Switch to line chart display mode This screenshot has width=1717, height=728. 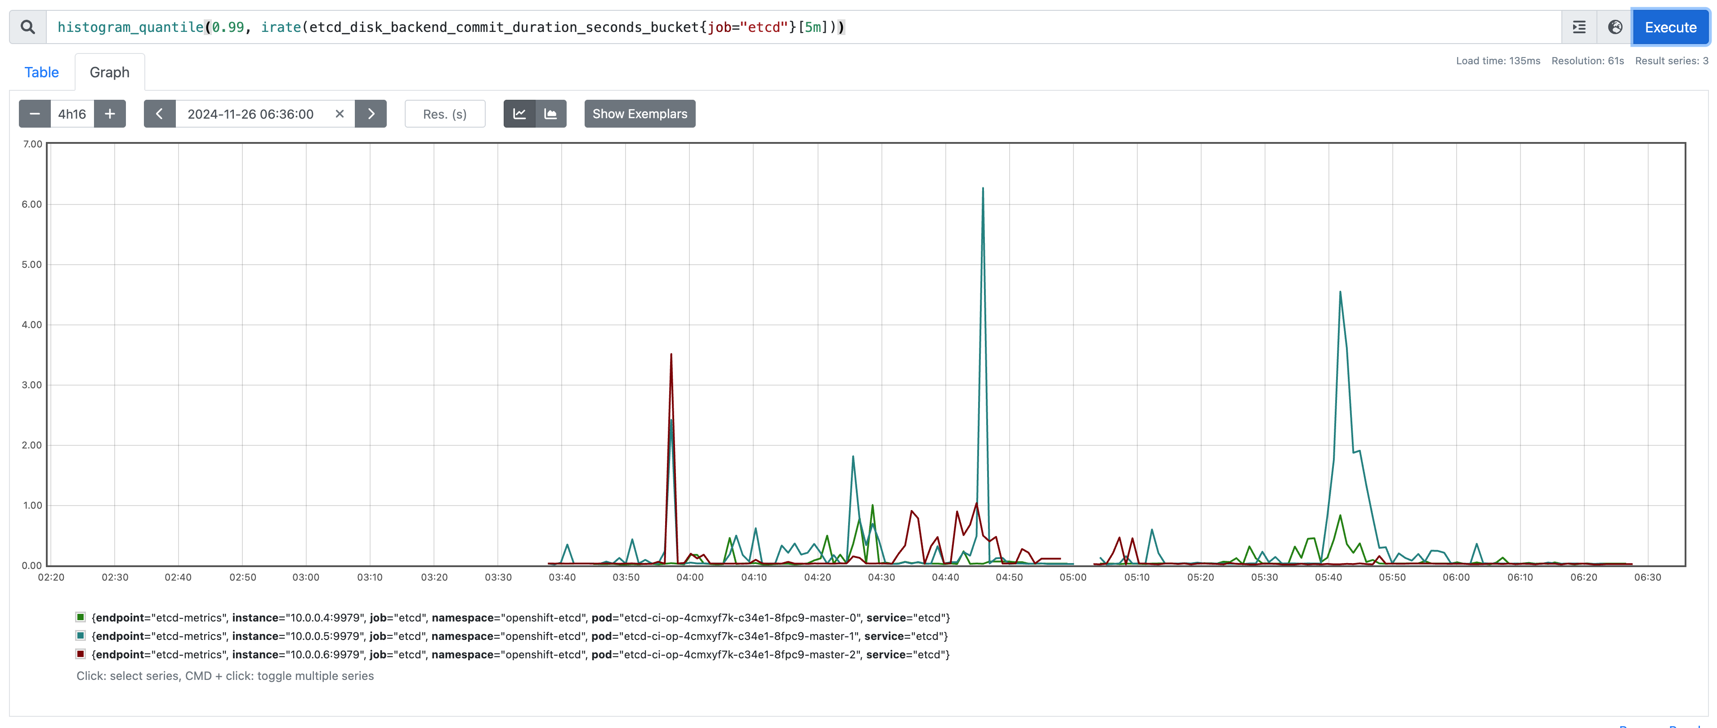(519, 114)
